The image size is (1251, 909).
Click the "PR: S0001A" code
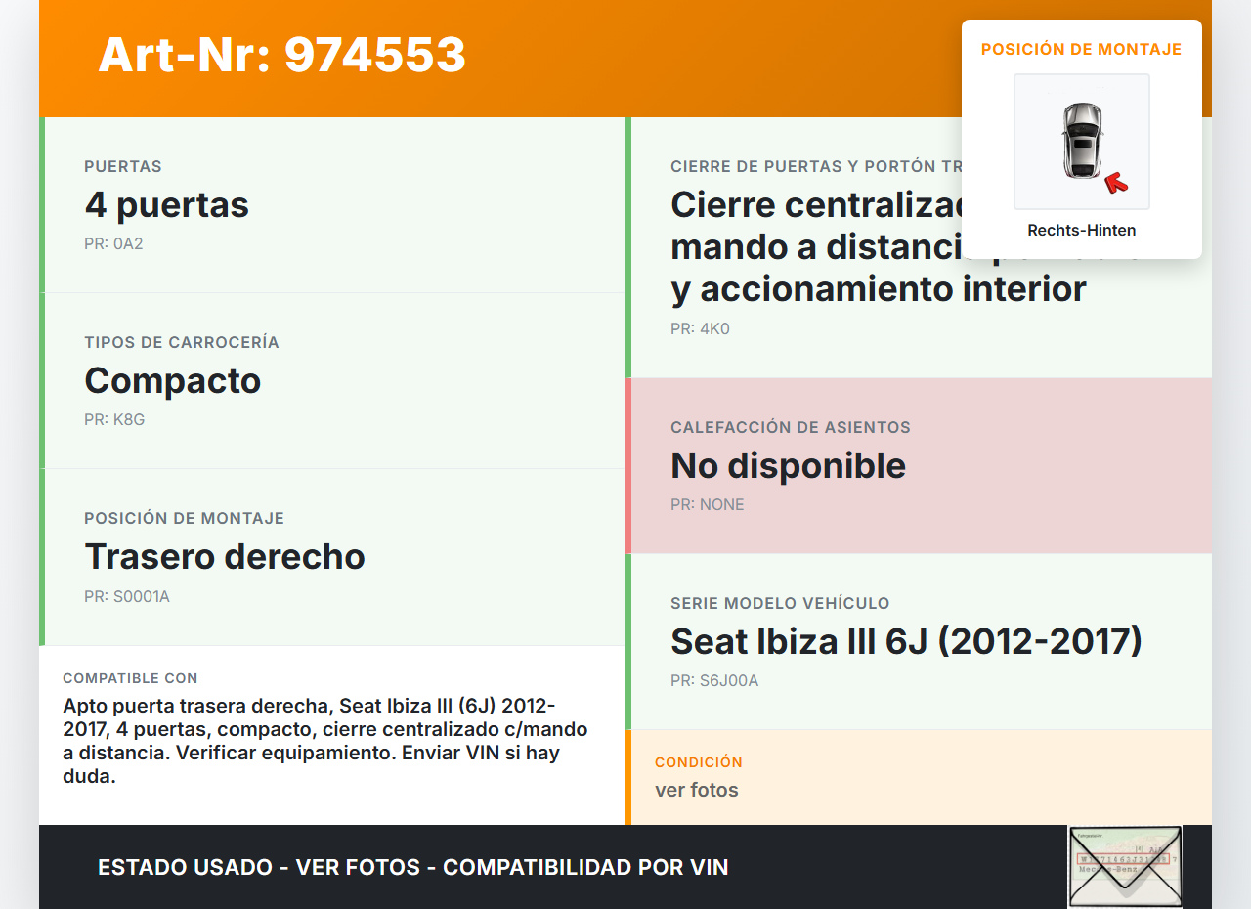(x=127, y=596)
